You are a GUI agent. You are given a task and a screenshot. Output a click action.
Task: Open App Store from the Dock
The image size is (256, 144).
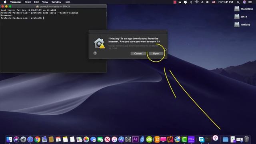point(121,140)
